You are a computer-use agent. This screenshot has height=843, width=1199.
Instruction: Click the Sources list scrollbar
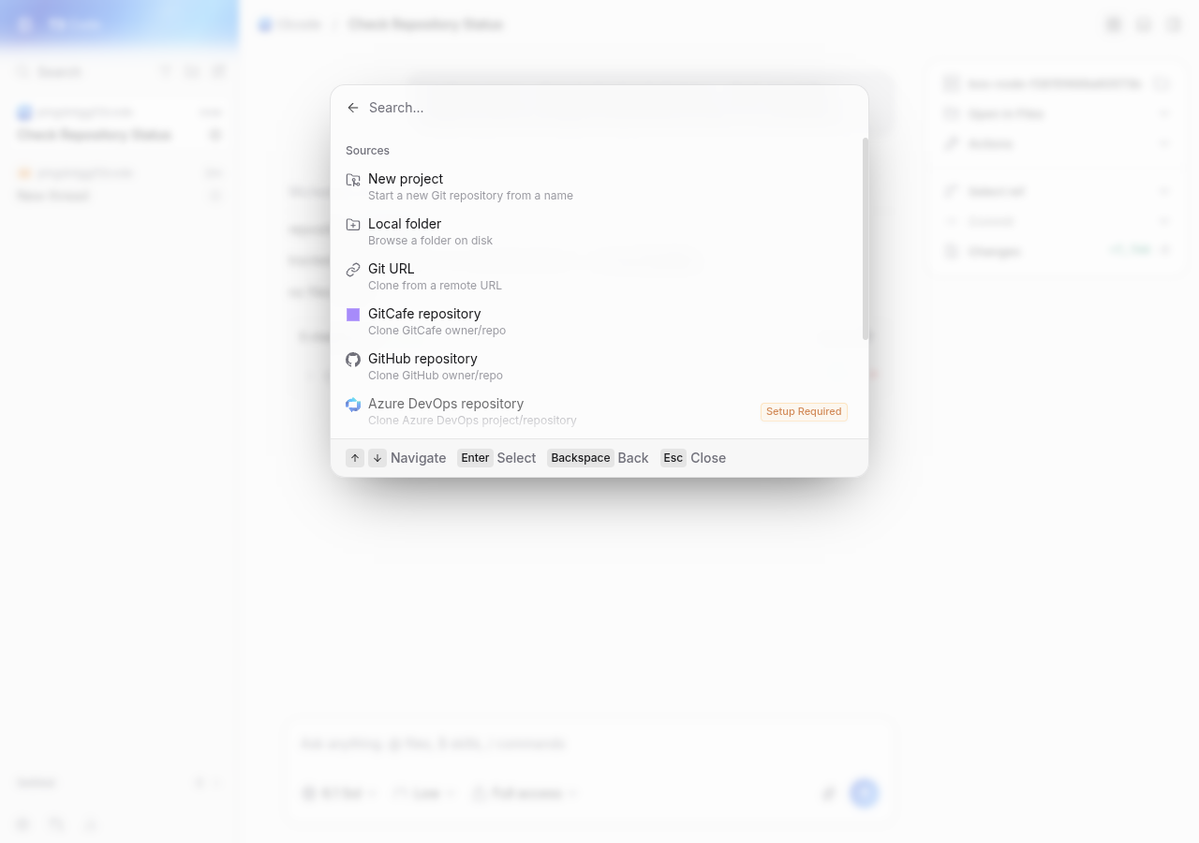click(866, 239)
